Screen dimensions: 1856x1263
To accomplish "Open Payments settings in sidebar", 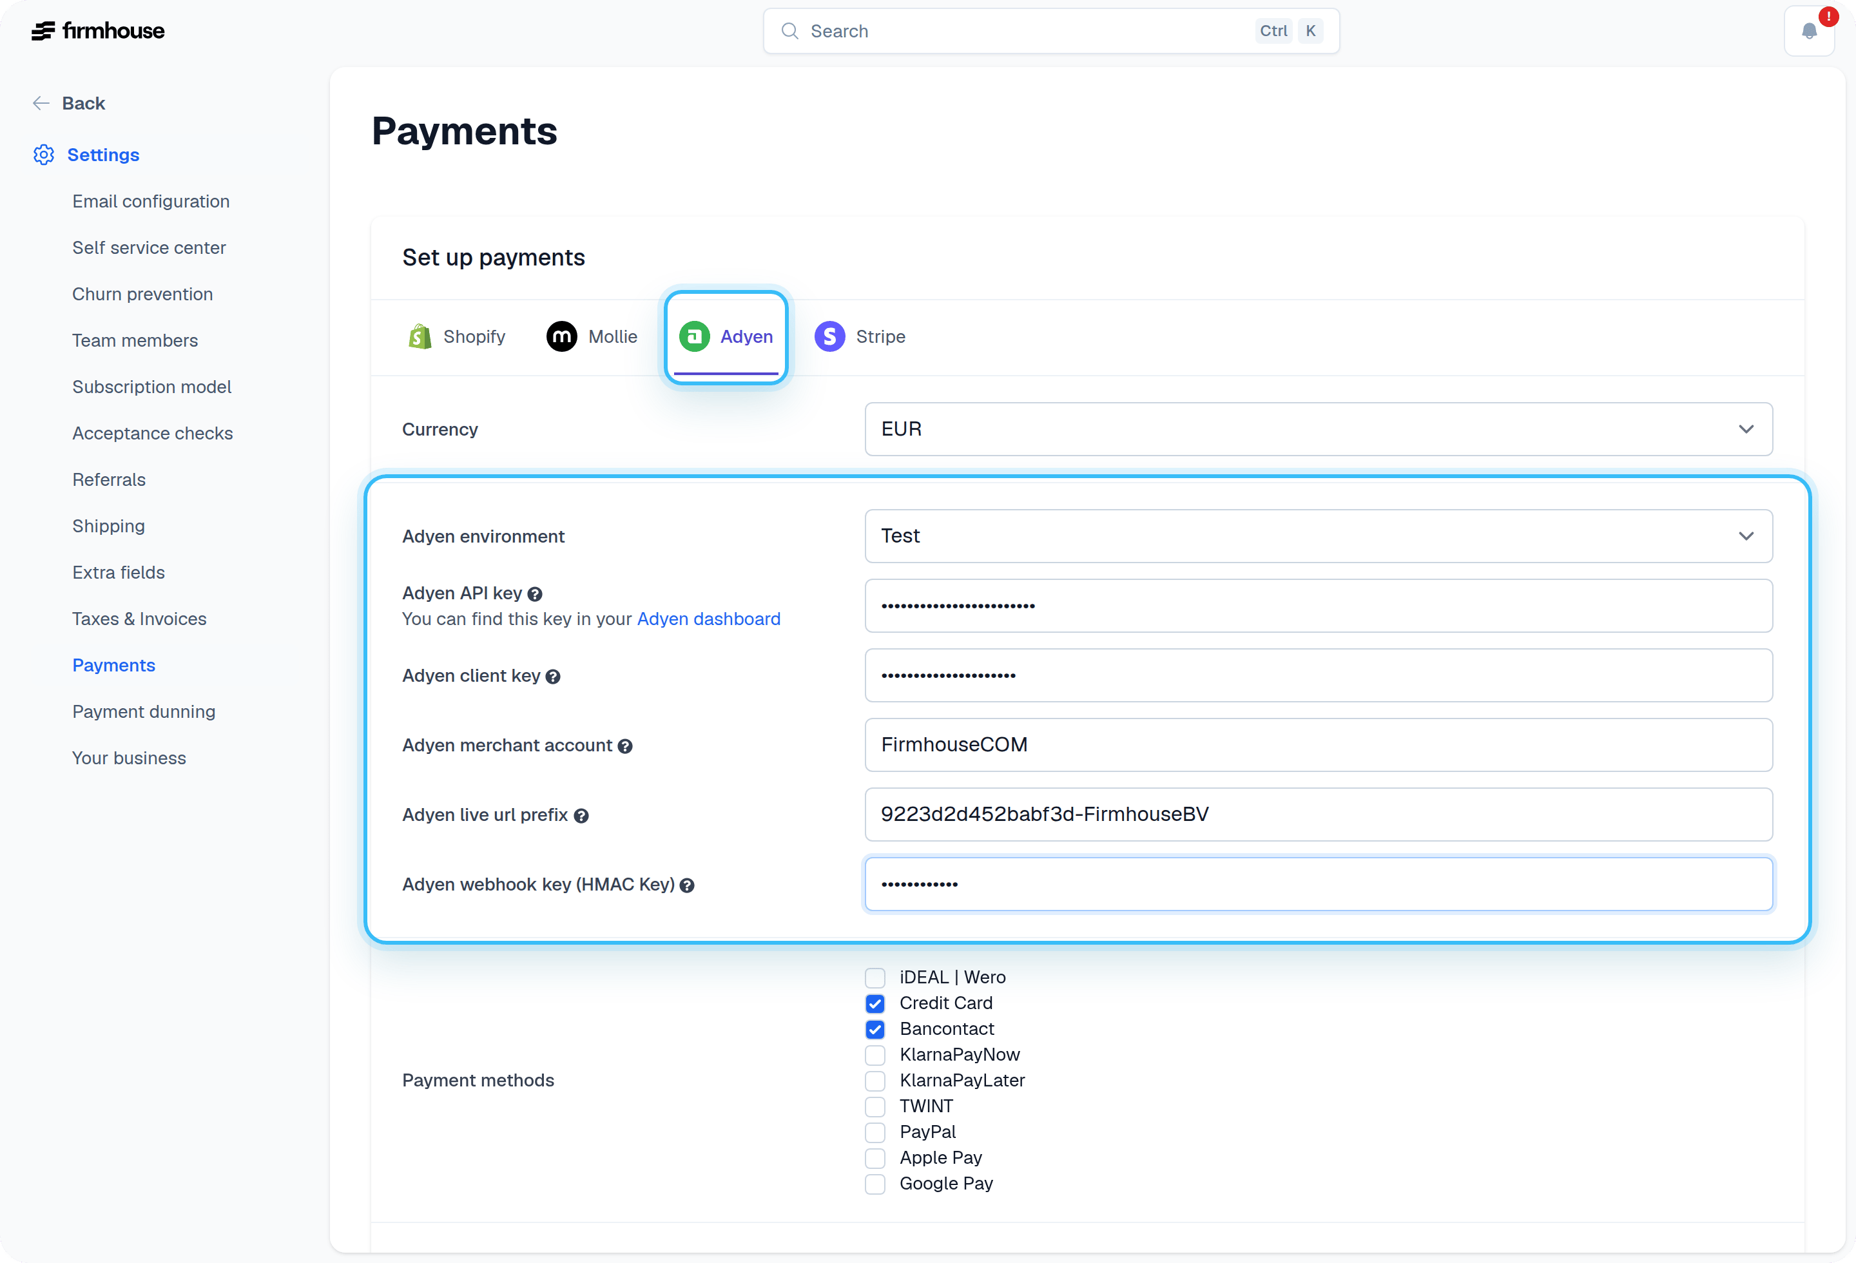I will pyautogui.click(x=113, y=665).
